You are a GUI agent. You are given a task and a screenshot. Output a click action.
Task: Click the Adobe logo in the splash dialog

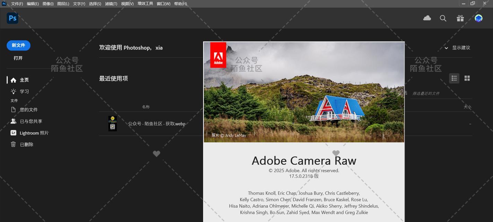(218, 55)
